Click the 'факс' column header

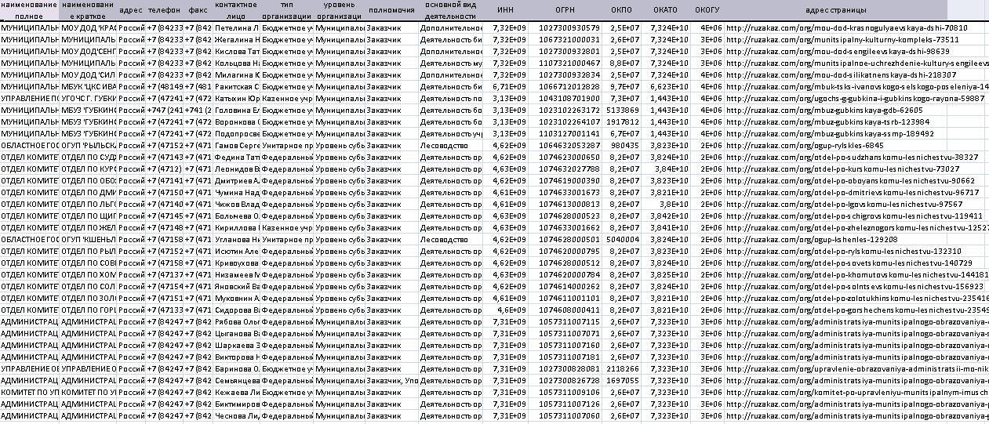point(198,10)
